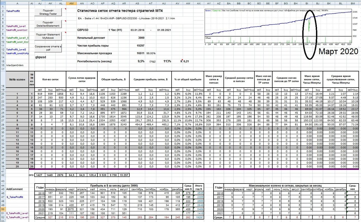Image resolution: width=361 pixels, height=222 pixels.
Task: Select the max lifetime value 191:10
Action: [317, 125]
